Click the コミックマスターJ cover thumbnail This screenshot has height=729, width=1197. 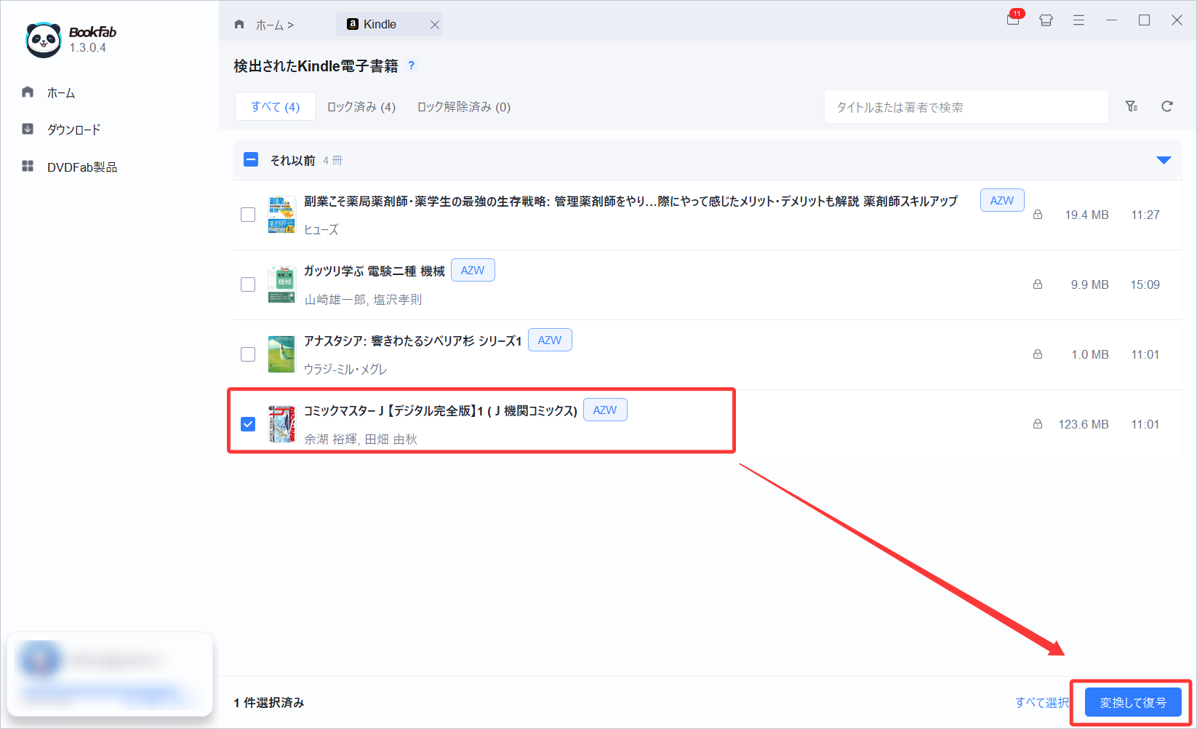coord(281,424)
